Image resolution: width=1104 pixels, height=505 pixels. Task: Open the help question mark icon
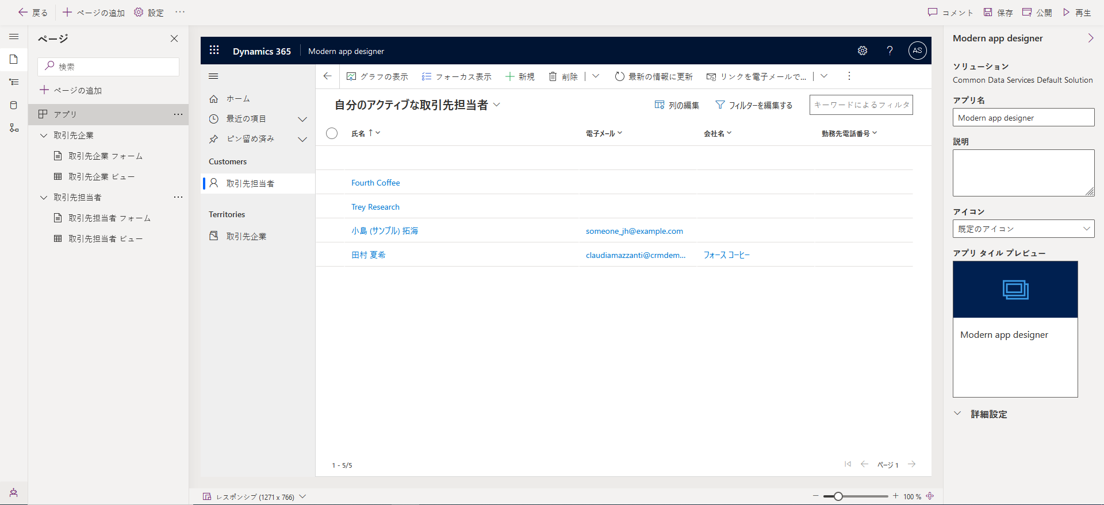(890, 51)
